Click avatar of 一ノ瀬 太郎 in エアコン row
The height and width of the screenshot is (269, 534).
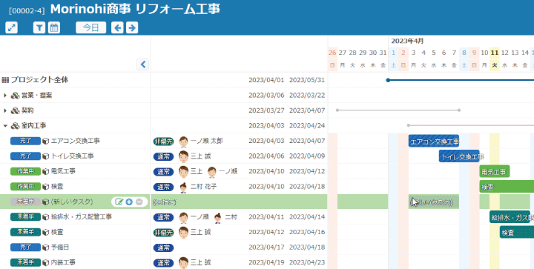pyautogui.click(x=184, y=141)
